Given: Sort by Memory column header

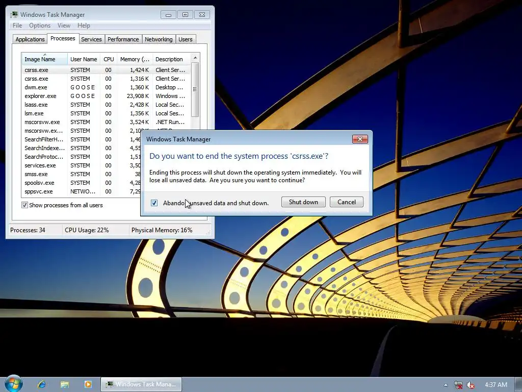Looking at the screenshot, I should (135, 59).
